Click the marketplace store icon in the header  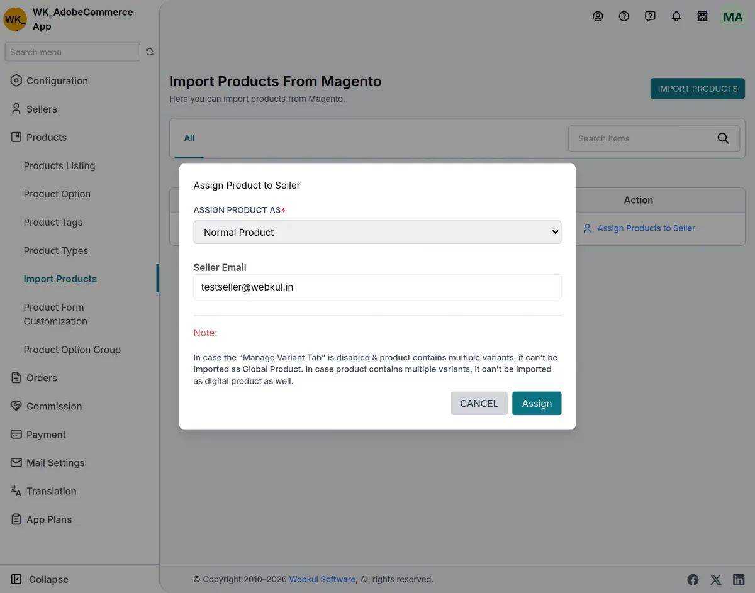[702, 16]
